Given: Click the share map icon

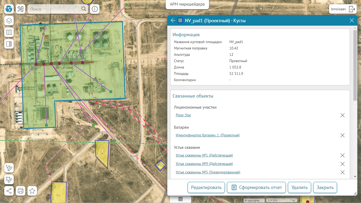Looking at the screenshot, I should (x=9, y=191).
